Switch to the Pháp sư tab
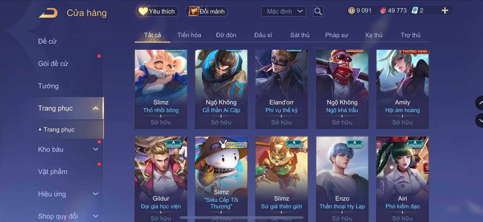483x222 pixels. click(x=336, y=35)
